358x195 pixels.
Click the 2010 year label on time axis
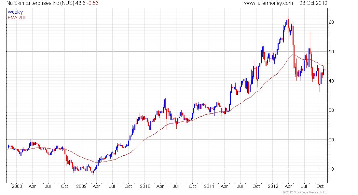click(145, 186)
